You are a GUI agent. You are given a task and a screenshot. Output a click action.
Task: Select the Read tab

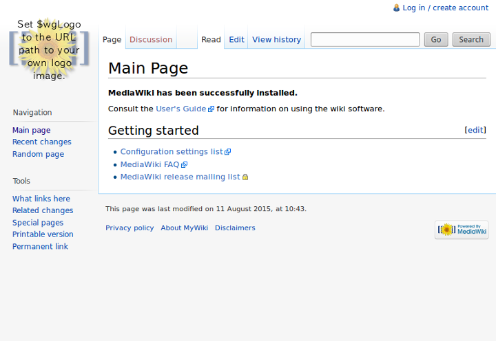[x=211, y=39]
